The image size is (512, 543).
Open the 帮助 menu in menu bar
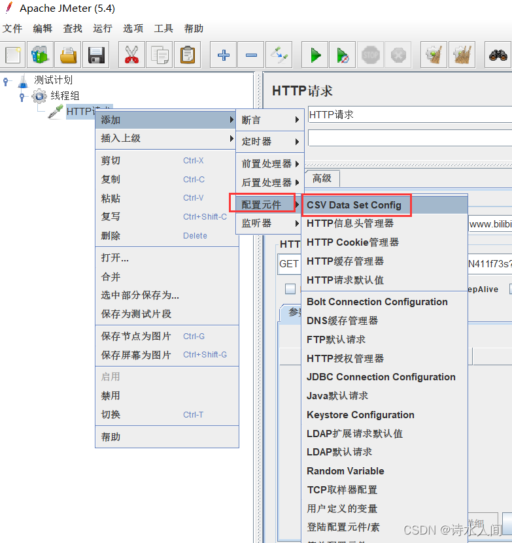(x=194, y=28)
